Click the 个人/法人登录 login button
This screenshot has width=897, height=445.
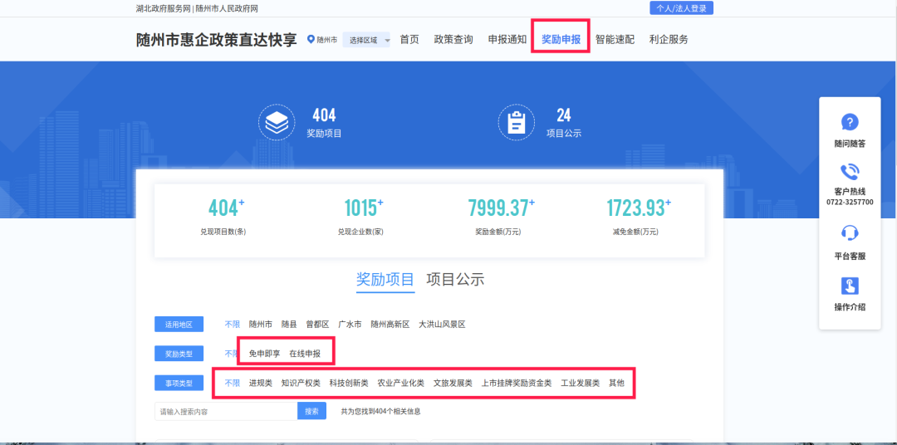(x=681, y=8)
